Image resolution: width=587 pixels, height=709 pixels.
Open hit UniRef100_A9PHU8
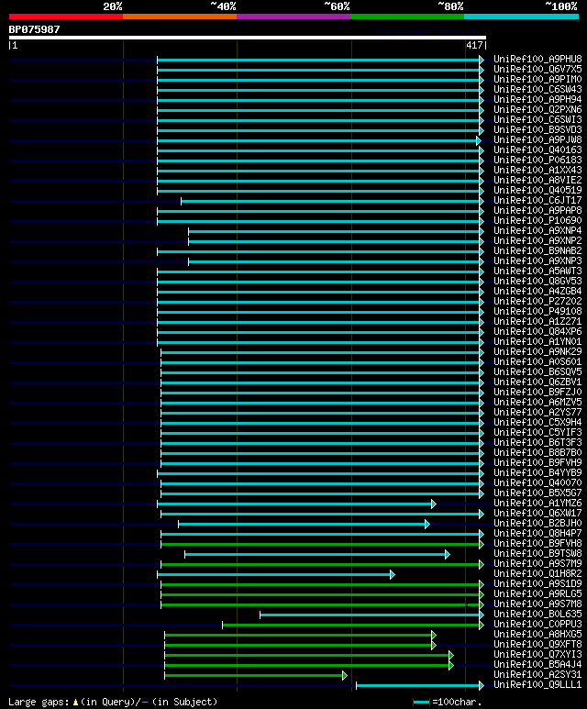[537, 60]
